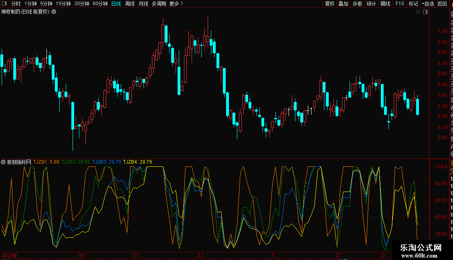Click the 标记 mark button
The image size is (453, 260).
(413, 4)
